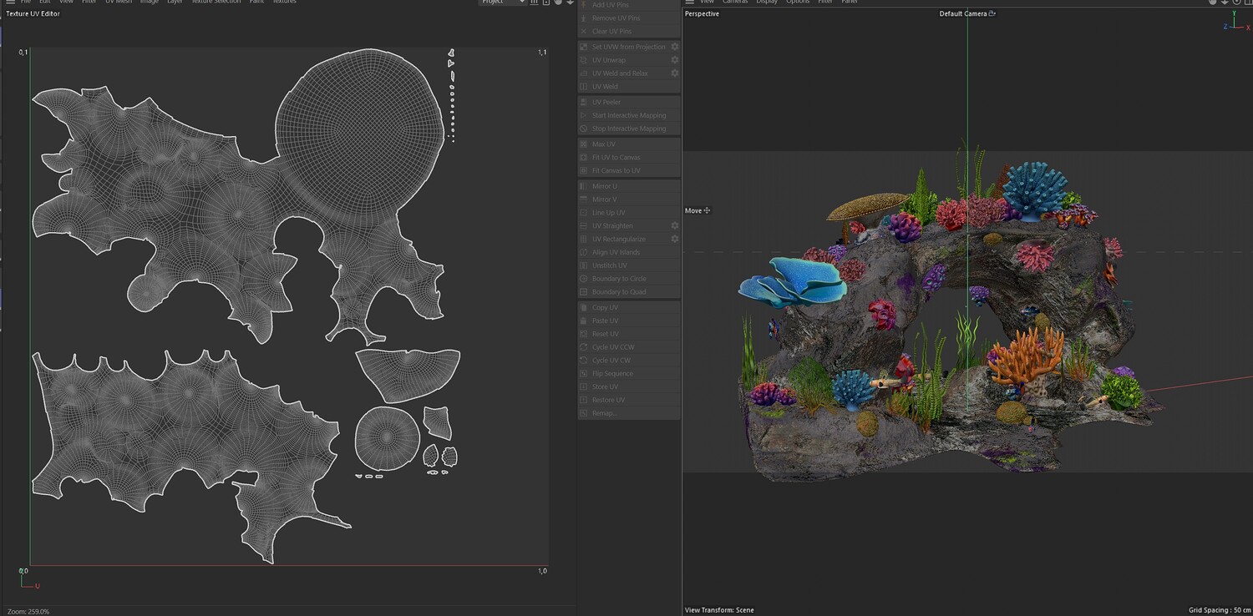
Task: Click the Max UV command
Action: (629, 144)
